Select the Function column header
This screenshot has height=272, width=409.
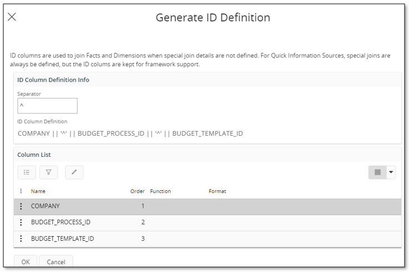click(x=161, y=191)
